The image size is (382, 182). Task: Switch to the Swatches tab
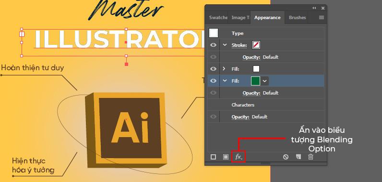218,18
